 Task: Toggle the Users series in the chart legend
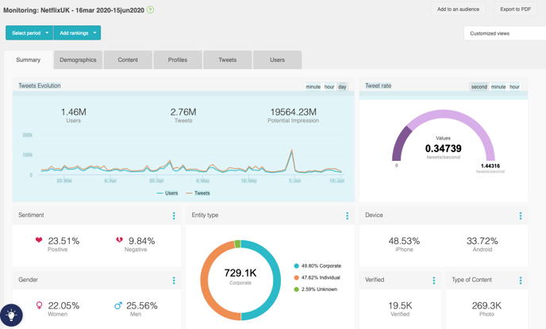point(167,193)
